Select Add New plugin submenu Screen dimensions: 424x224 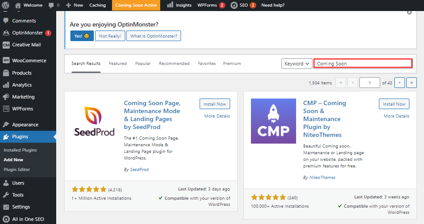click(14, 160)
